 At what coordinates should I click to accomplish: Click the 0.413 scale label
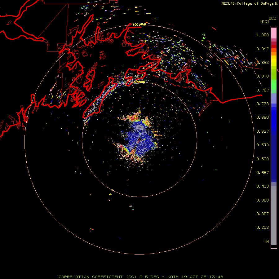pos(263,186)
